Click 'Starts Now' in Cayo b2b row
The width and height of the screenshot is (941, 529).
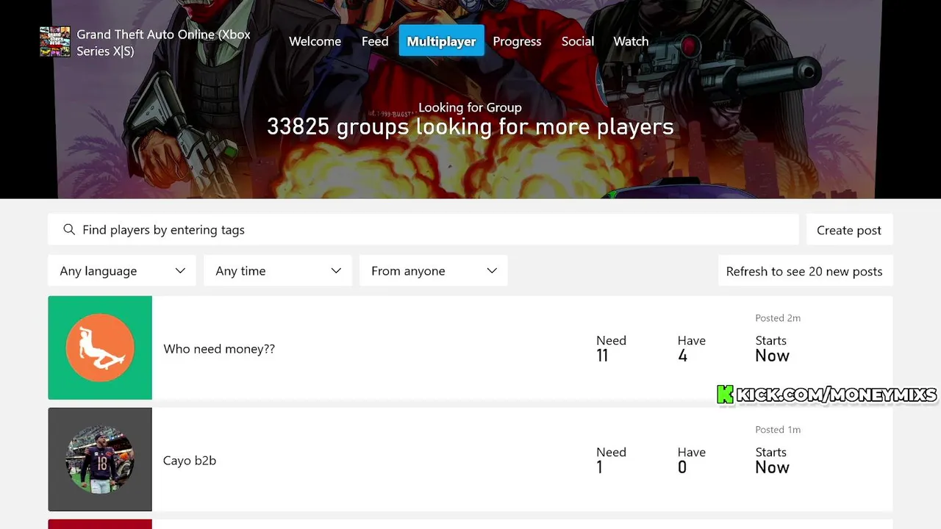[772, 460]
